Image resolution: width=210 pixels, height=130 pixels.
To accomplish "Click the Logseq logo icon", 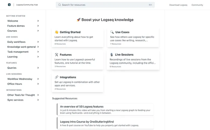I will tap(9, 5).
